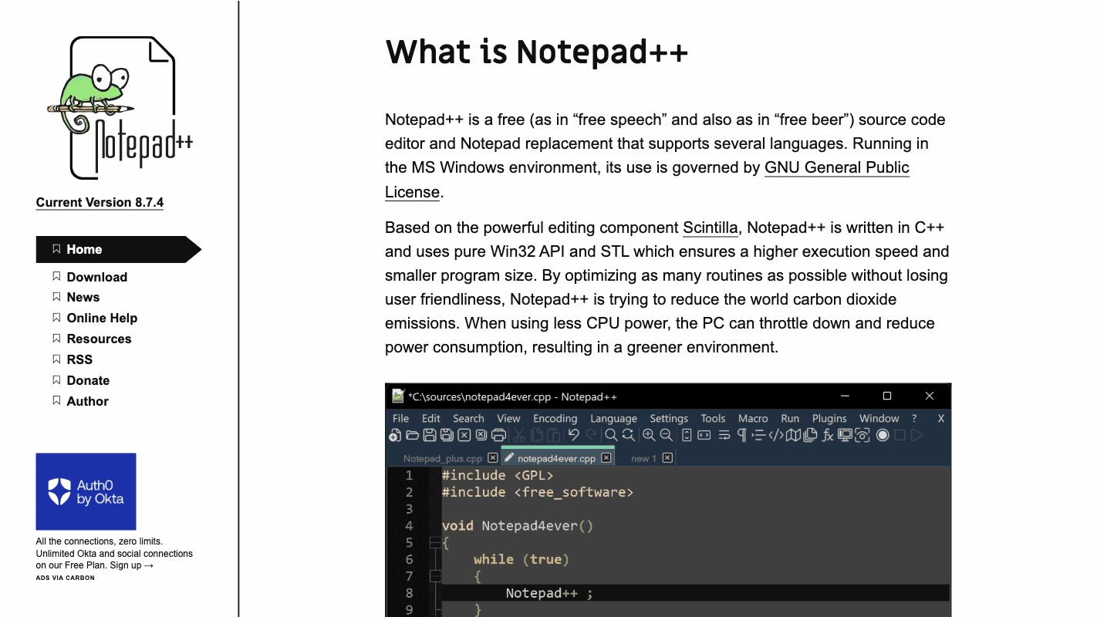Go to the Home navigation item
1097x617 pixels.
(119, 249)
